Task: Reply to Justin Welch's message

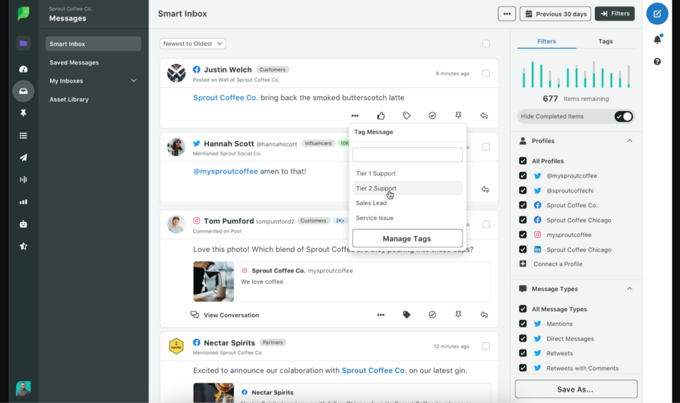Action: (x=484, y=116)
